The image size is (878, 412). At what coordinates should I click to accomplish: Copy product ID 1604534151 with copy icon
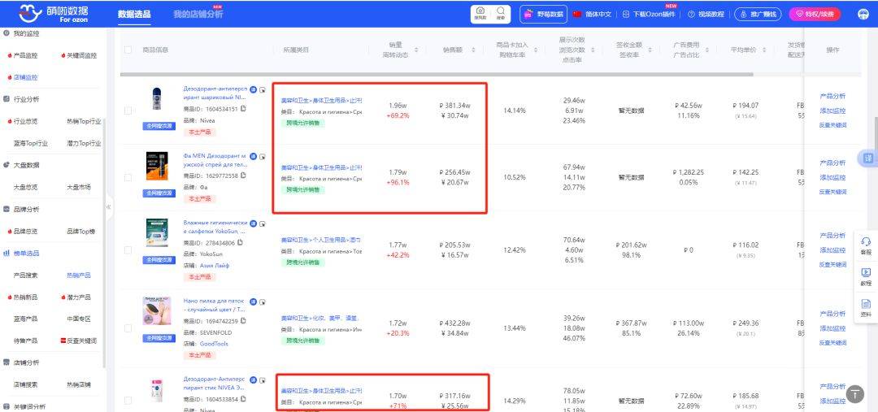point(243,109)
